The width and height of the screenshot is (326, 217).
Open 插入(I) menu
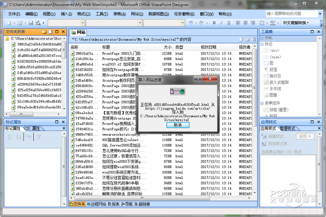[66, 14]
